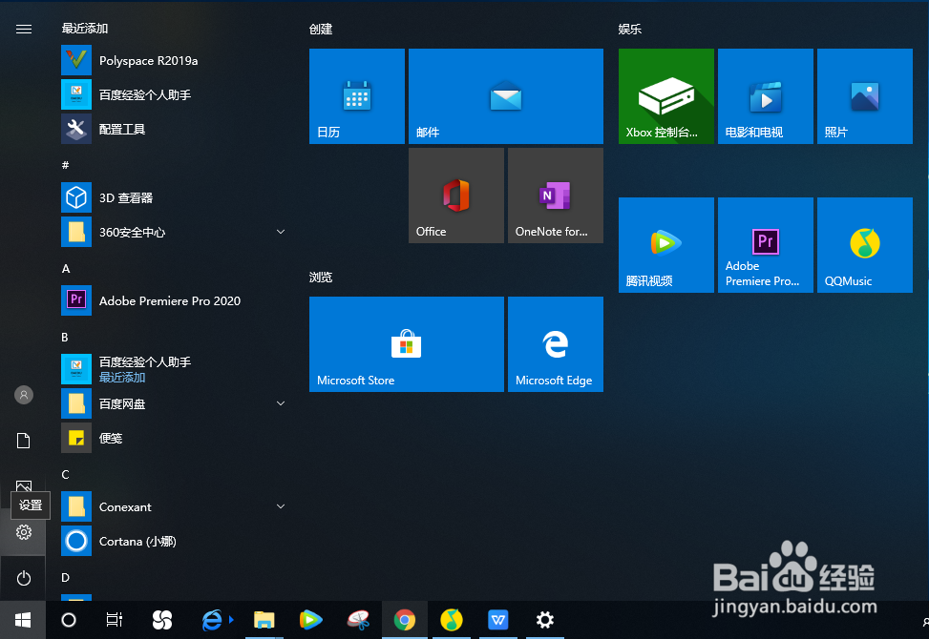Open Adobe Premiere Pro 2020 in app list

(x=175, y=300)
